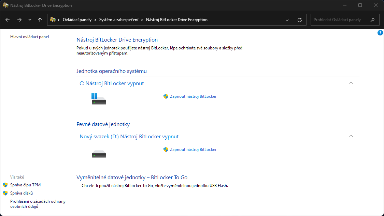Close the BitLocker window

coord(376,5)
